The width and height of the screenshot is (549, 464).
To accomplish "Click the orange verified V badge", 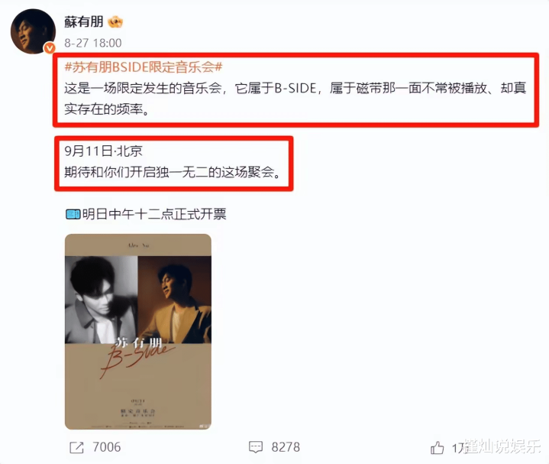I will 50,47.
